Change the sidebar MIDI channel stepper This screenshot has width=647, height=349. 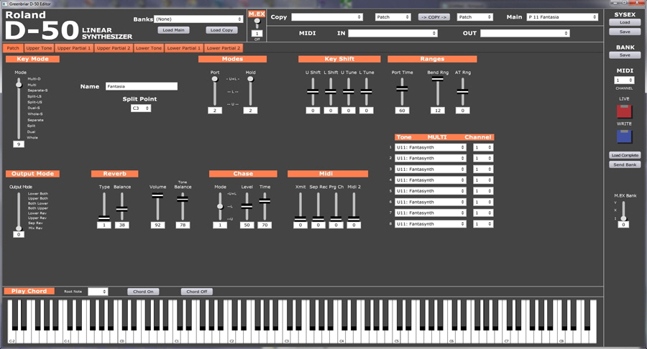coord(624,80)
